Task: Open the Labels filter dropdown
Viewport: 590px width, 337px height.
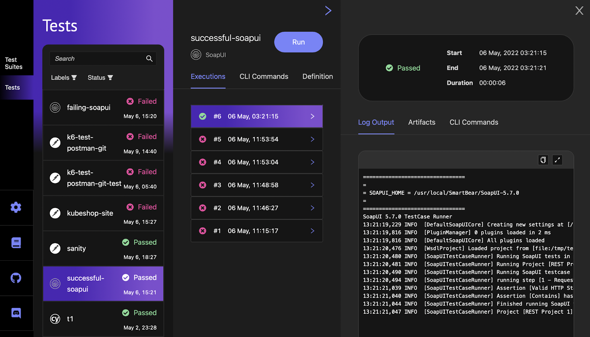Action: coord(64,78)
